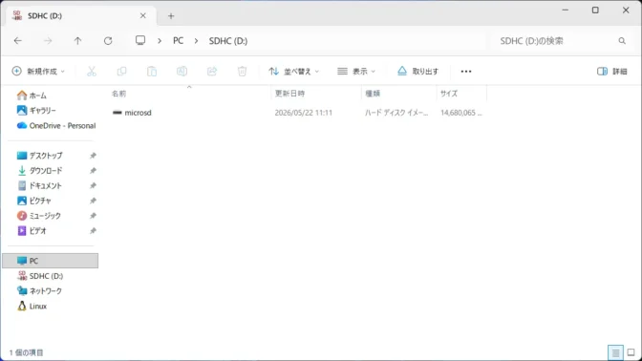Click the search magnifier icon
This screenshot has height=361, width=642.
(622, 40)
